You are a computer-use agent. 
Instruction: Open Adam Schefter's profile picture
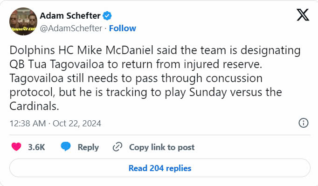(23, 21)
